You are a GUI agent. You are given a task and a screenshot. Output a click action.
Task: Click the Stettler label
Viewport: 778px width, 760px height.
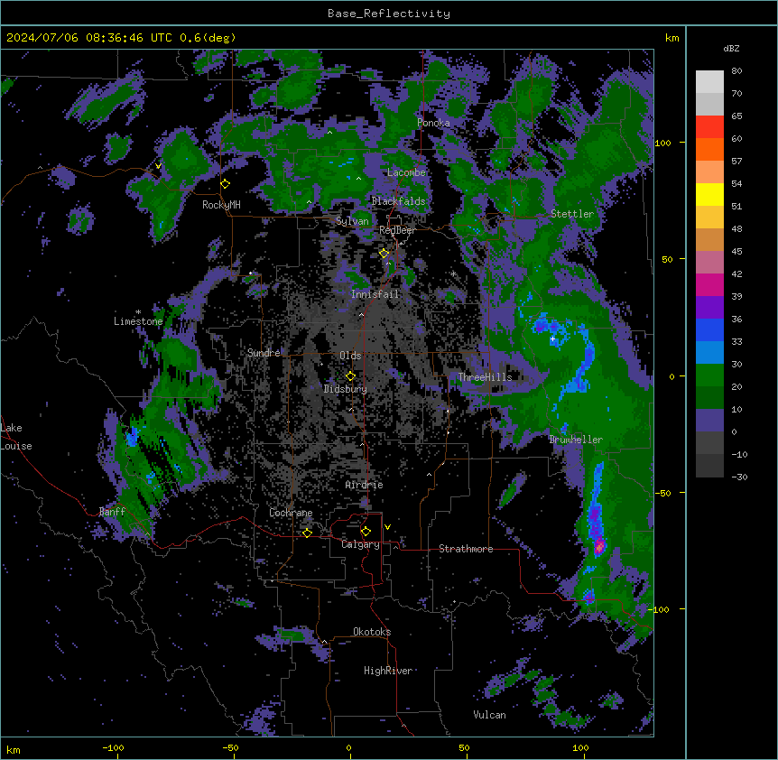coord(572,214)
